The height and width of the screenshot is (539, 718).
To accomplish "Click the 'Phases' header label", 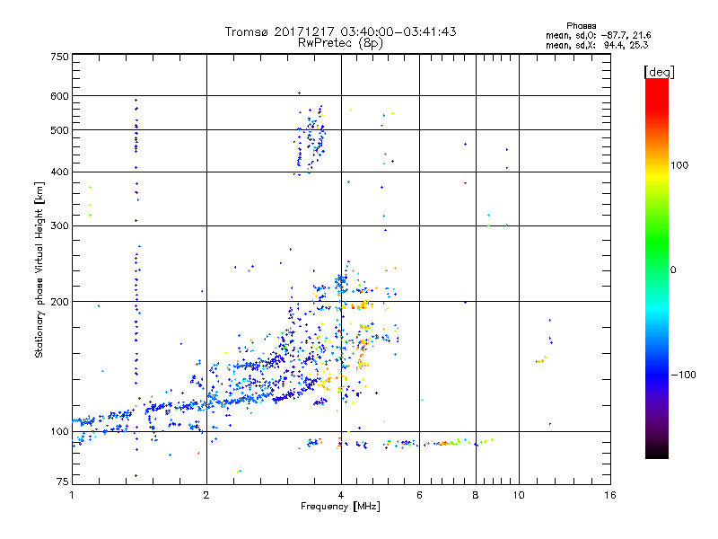I will (581, 26).
